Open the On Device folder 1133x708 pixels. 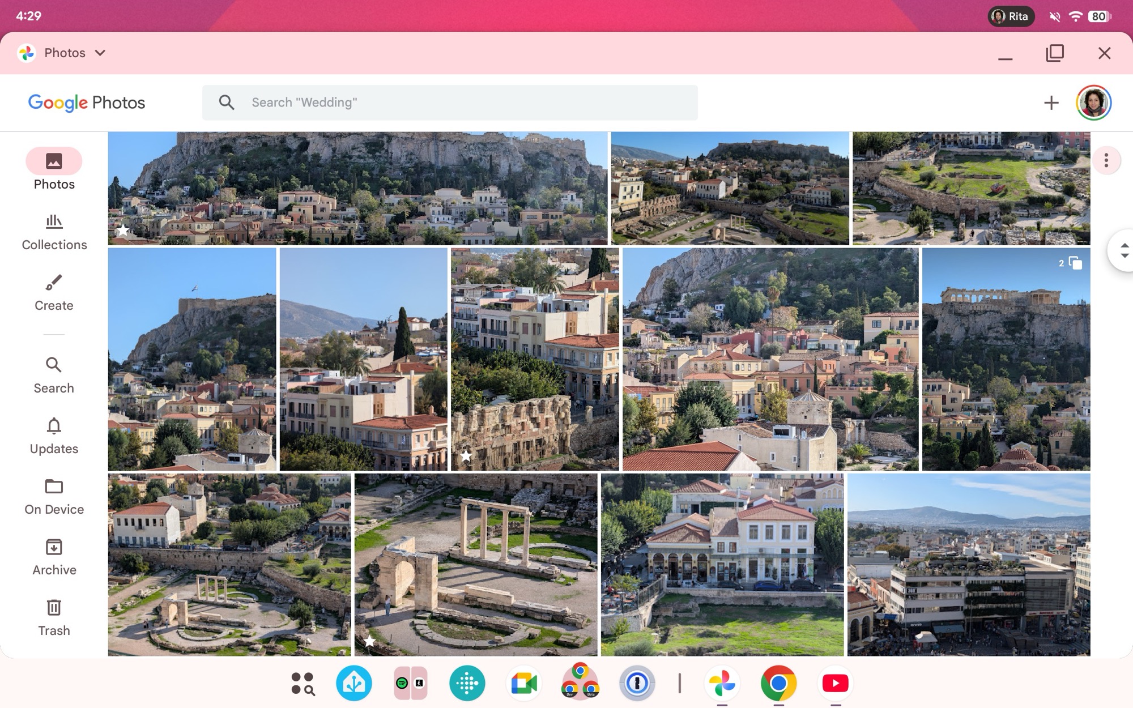pos(54,496)
